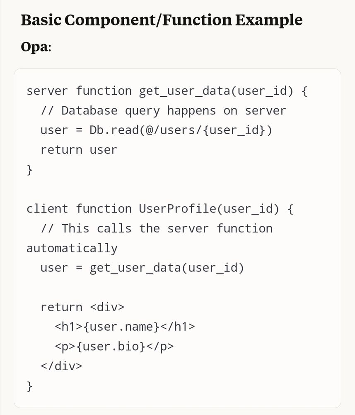Viewport: 355px width, 415px height.
Task: Click the word "client" in the code
Action: [48, 209]
